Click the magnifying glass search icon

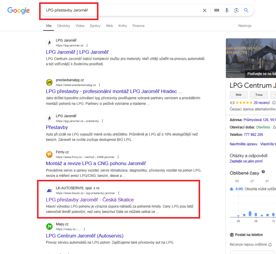[x=246, y=10]
